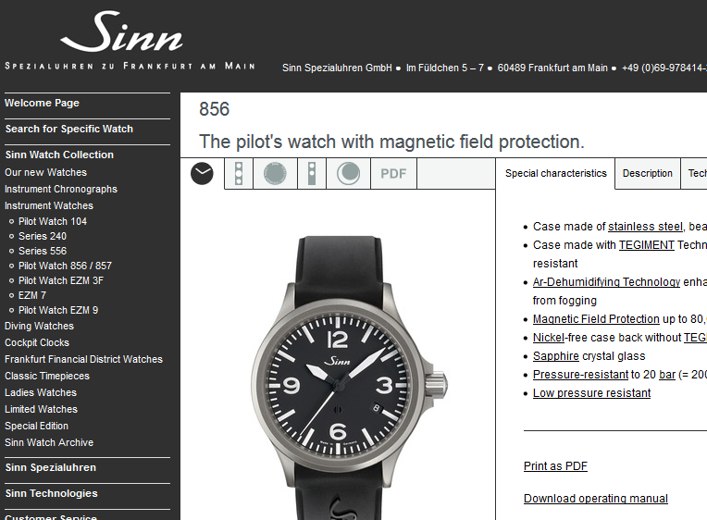The width and height of the screenshot is (707, 520).
Task: Open the Magnetic Field Protection link
Action: (x=596, y=319)
